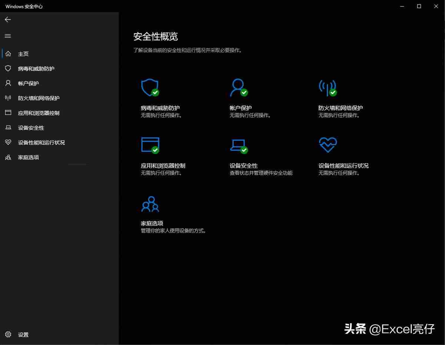
Task: Open the 防火墙和网络保护 tile title
Action: pos(341,108)
